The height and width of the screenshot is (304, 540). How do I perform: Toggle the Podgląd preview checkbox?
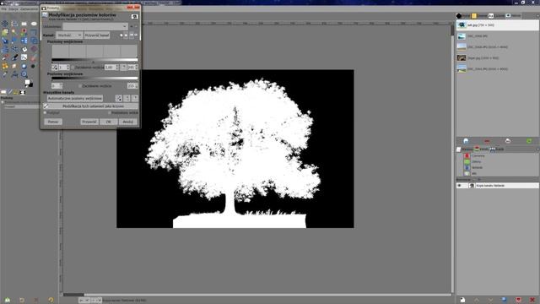click(x=45, y=112)
